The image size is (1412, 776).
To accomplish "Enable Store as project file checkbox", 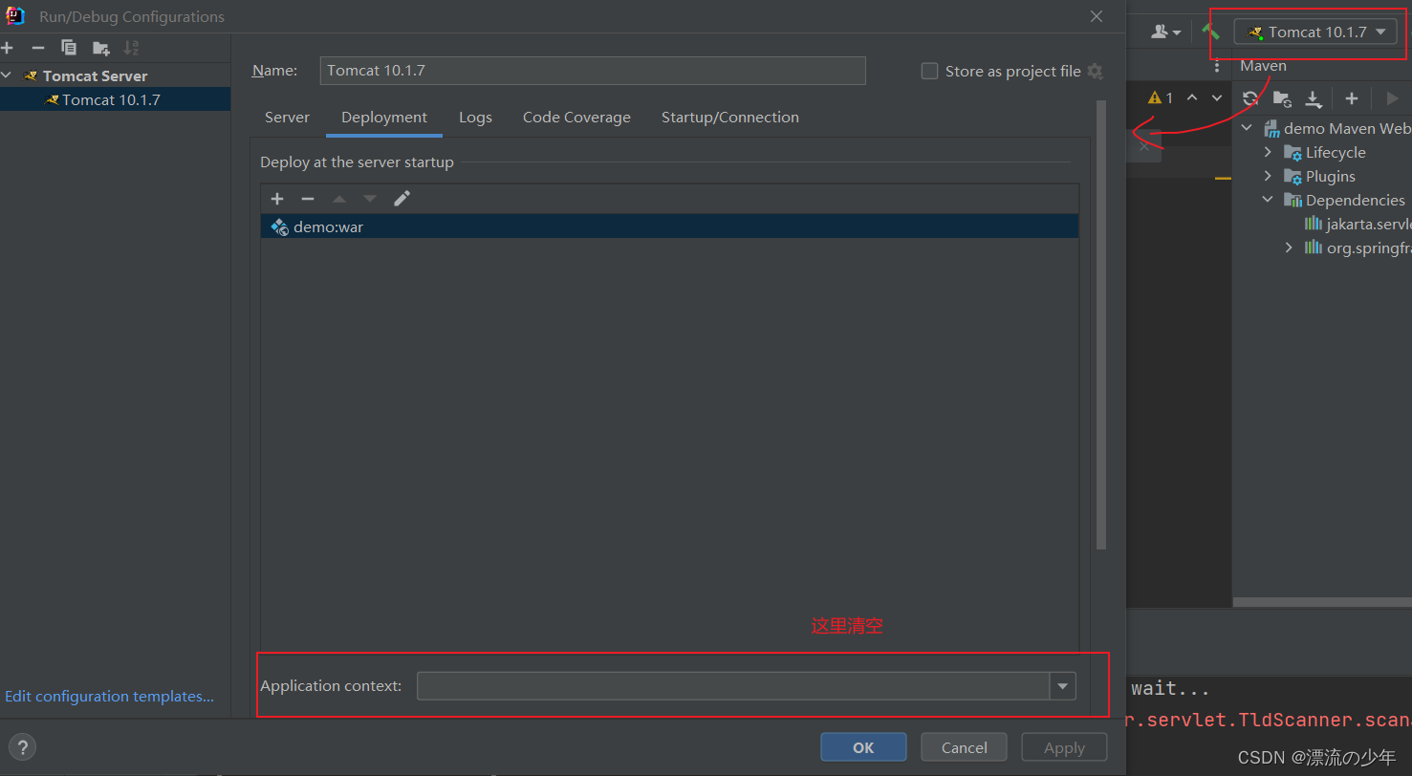I will [929, 71].
